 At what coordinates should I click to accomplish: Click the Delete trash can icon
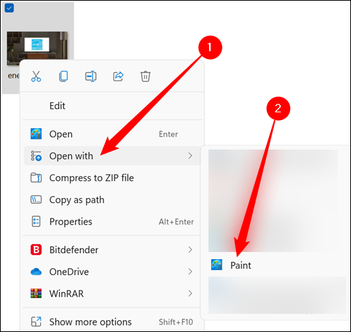coord(145,77)
